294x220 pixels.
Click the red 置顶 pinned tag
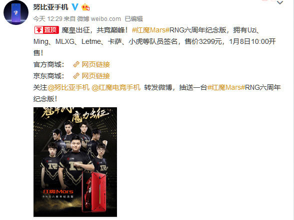pyautogui.click(x=46, y=30)
